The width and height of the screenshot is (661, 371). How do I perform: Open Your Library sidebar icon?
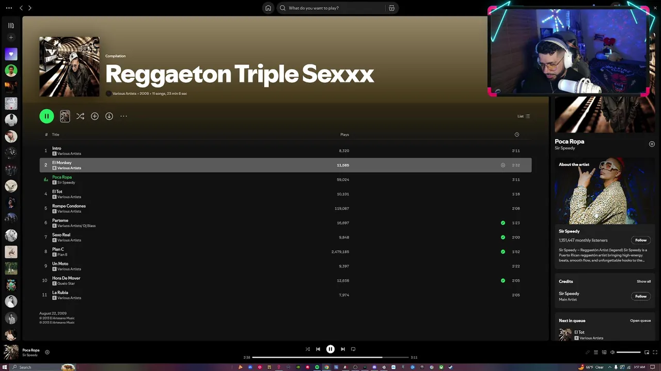tap(11, 25)
